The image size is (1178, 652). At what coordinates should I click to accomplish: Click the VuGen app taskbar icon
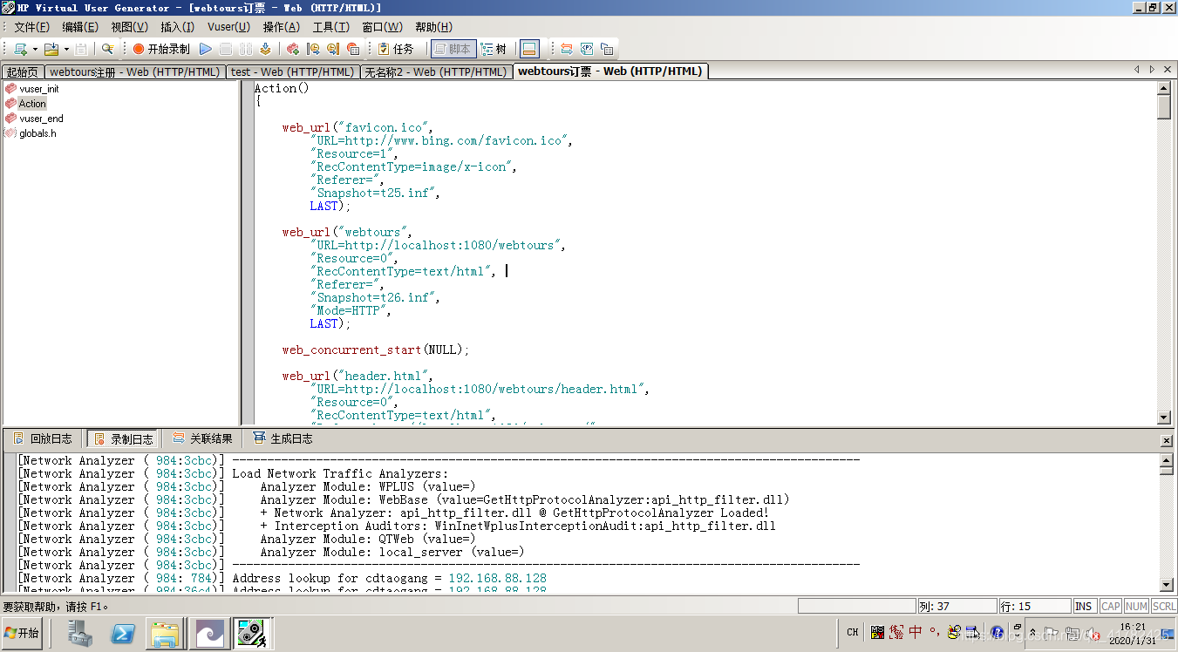tap(253, 633)
